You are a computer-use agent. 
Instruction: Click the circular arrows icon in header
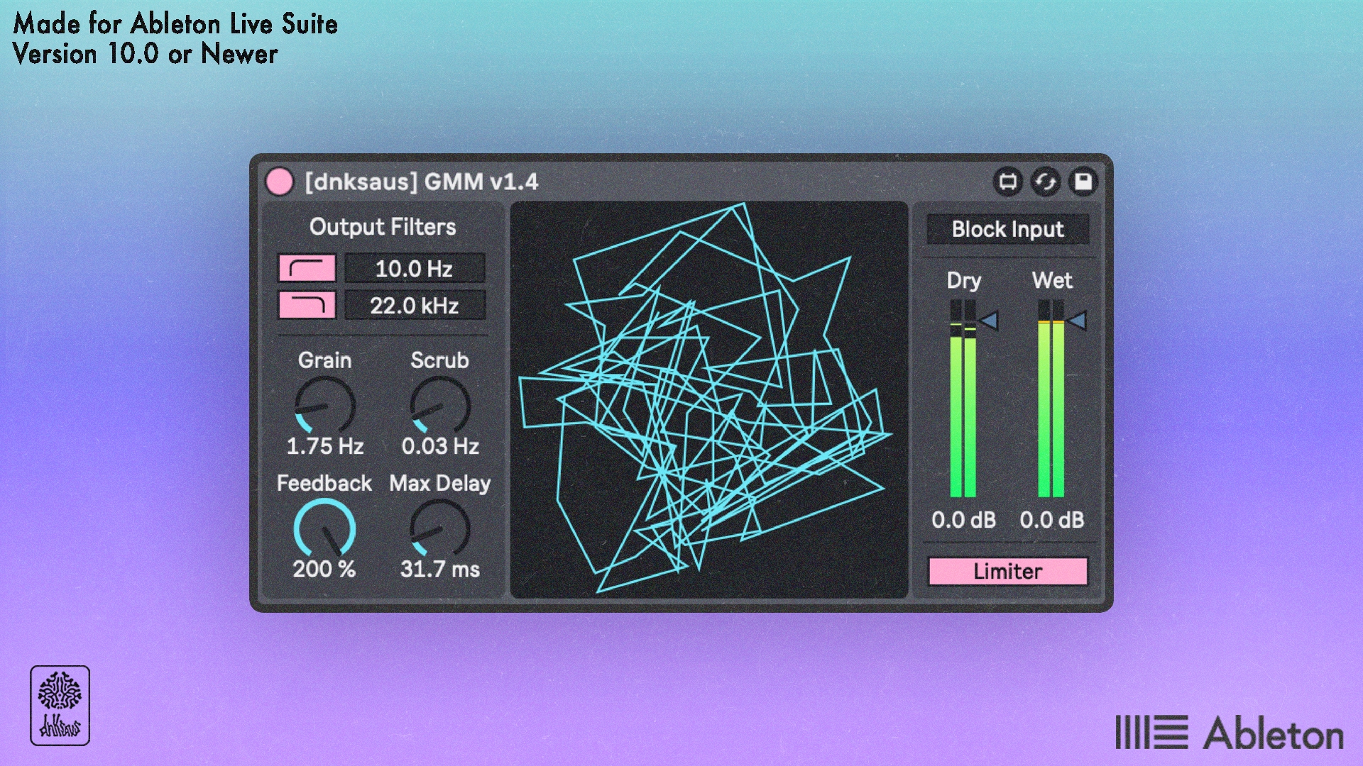[1045, 182]
